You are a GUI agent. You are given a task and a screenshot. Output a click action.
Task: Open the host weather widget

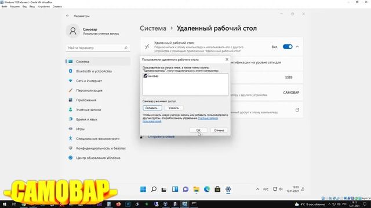point(310,205)
